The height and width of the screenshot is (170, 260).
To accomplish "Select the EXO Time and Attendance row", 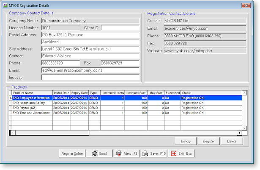I will (127, 113).
